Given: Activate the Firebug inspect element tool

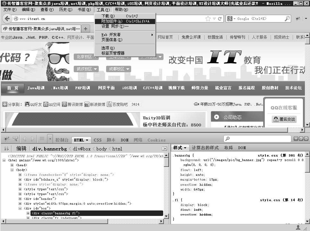Looking at the screenshot, I should 15,139.
